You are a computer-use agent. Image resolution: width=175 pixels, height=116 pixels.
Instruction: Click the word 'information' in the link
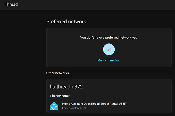(113, 60)
